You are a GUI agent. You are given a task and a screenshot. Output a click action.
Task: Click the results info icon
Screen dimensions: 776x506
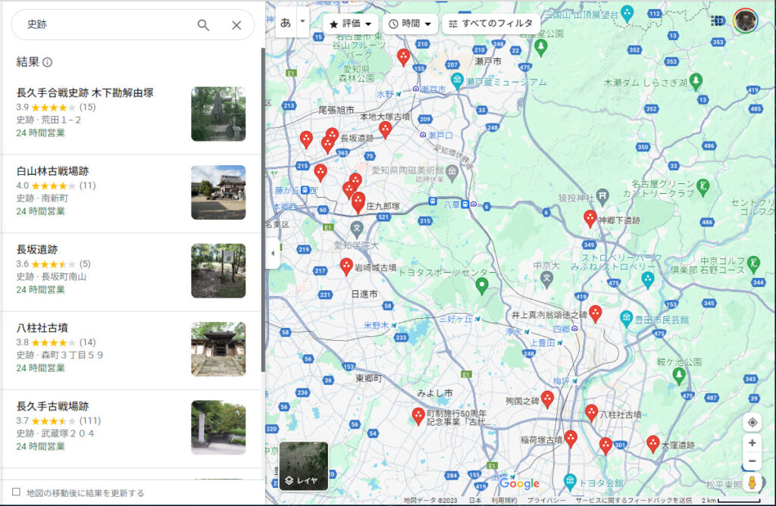click(x=48, y=62)
